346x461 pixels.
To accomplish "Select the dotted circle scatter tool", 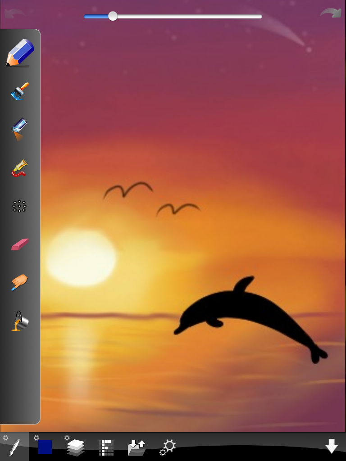I will click(19, 206).
